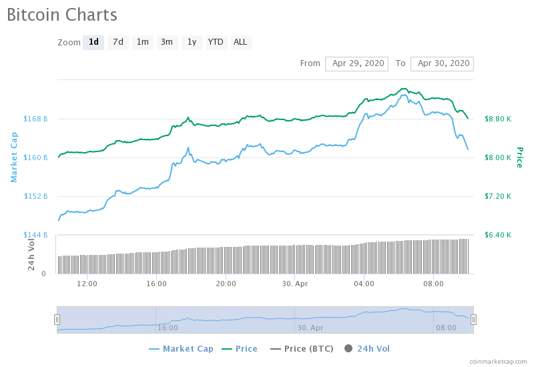Viewport: 534px width, 367px height.
Task: Click the 24h Vol axis title
Action: coord(31,255)
